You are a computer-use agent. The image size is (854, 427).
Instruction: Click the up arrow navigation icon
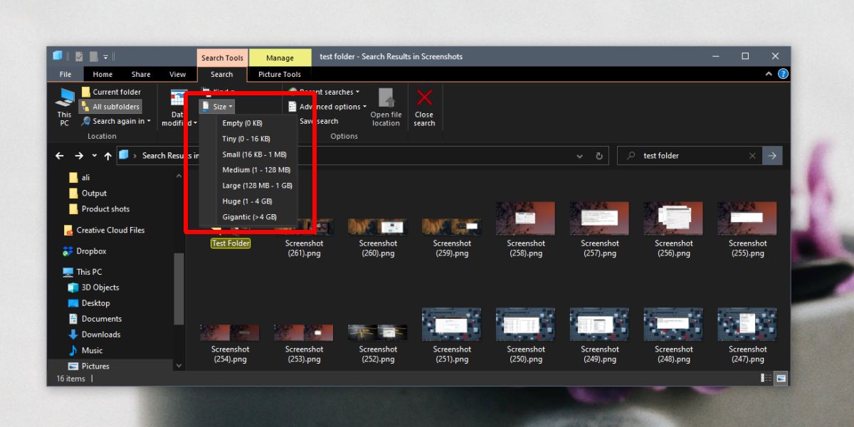(x=107, y=156)
